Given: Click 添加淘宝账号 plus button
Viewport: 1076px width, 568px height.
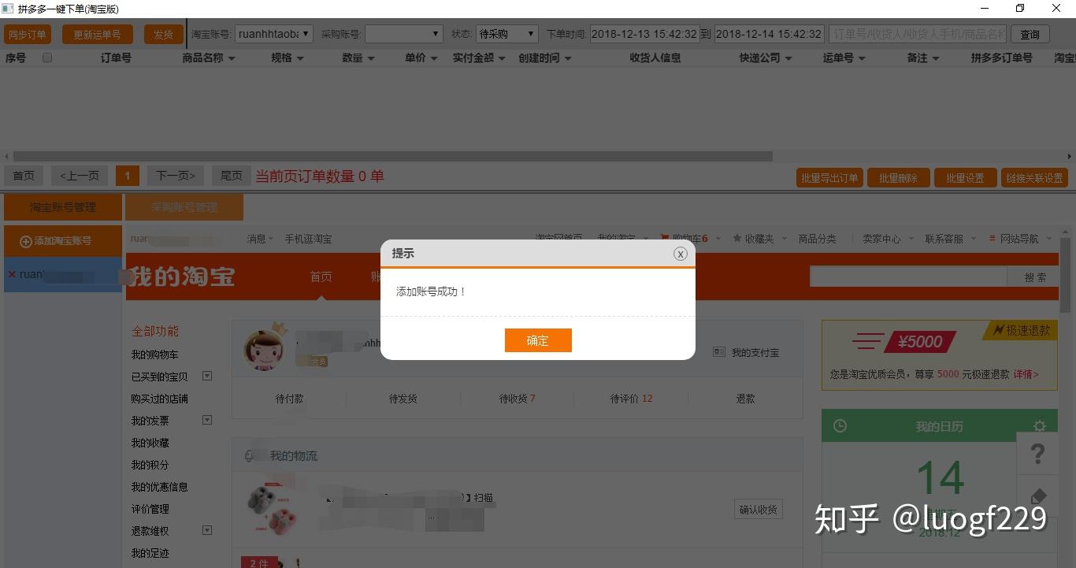Looking at the screenshot, I should 63,241.
